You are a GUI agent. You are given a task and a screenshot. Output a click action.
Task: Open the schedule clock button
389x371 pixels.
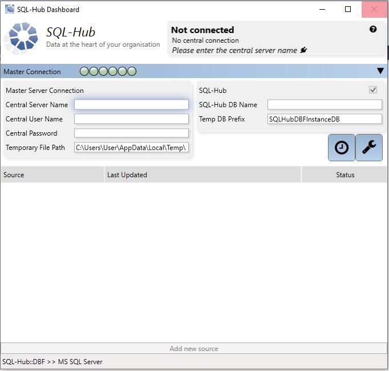point(342,148)
